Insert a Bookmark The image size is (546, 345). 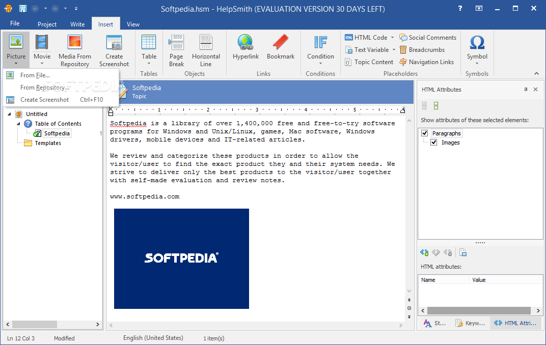click(x=281, y=47)
